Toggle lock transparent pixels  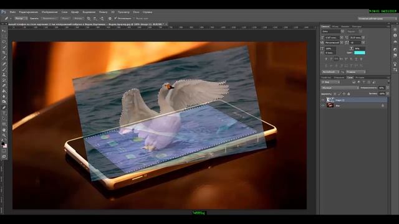(335, 94)
